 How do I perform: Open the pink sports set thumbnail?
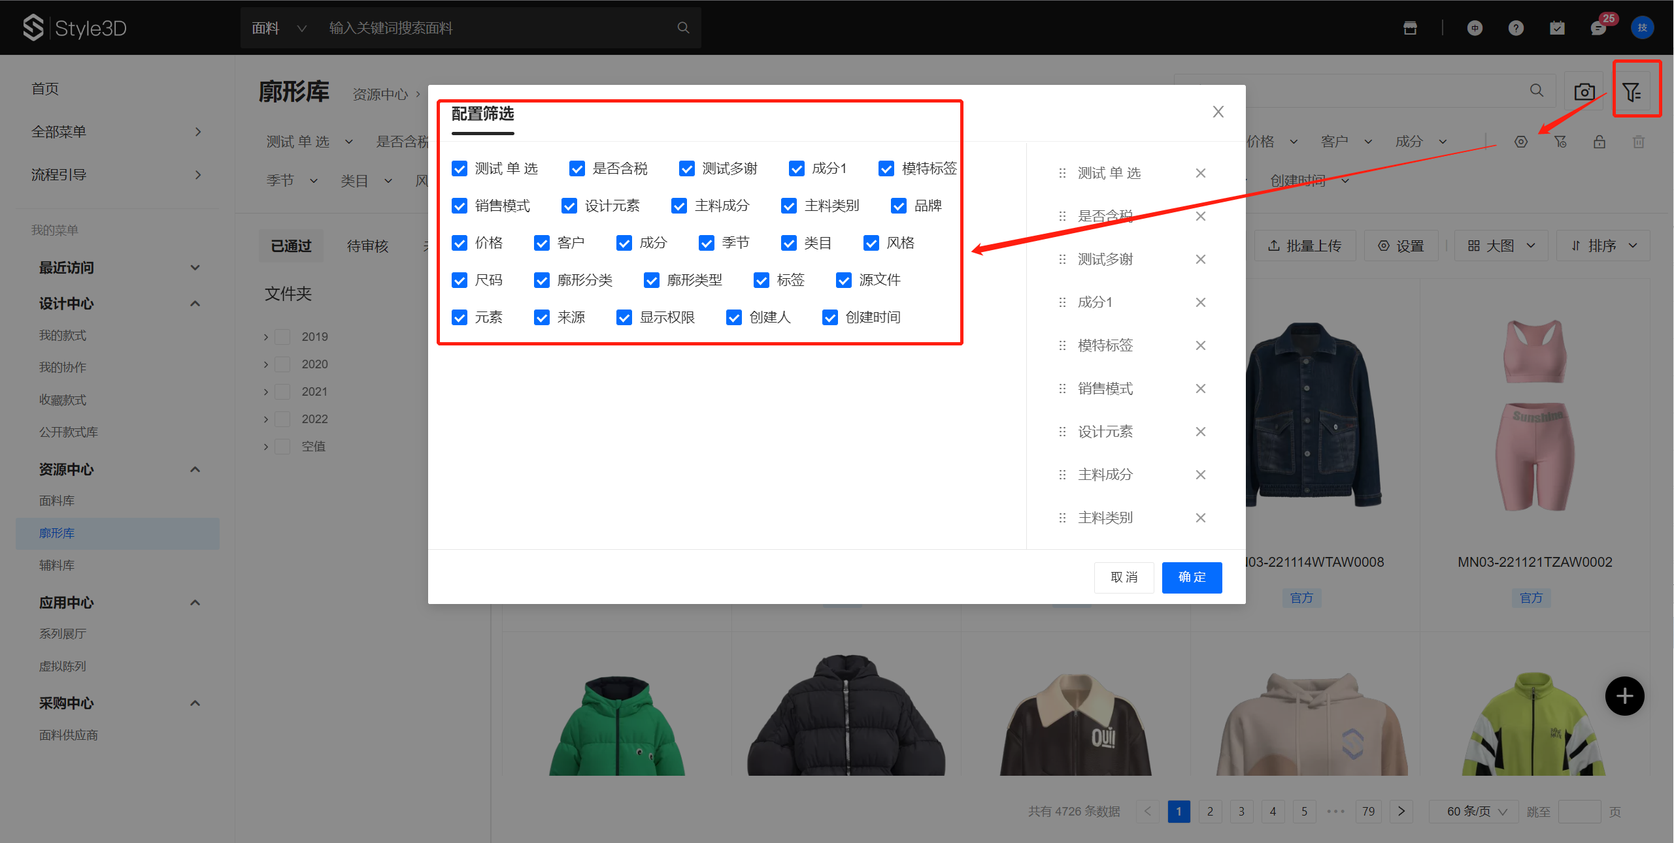(1535, 415)
